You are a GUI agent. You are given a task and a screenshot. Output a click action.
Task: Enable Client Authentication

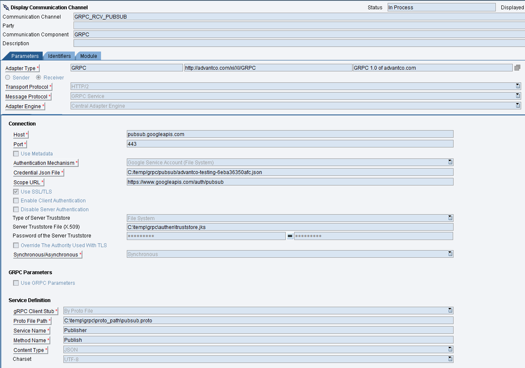(16, 200)
